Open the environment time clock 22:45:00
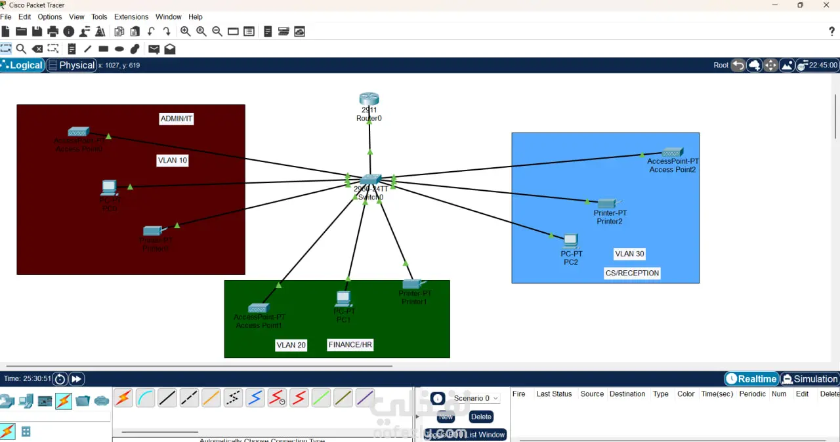 click(817, 65)
